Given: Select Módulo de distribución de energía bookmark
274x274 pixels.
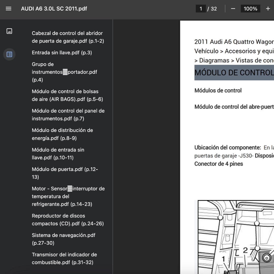Looking at the screenshot, I should pyautogui.click(x=62, y=134).
